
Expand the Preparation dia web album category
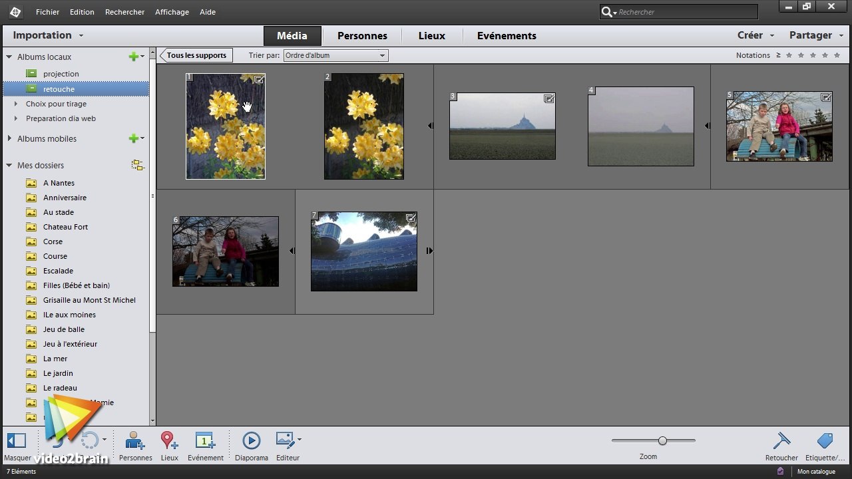click(x=16, y=118)
